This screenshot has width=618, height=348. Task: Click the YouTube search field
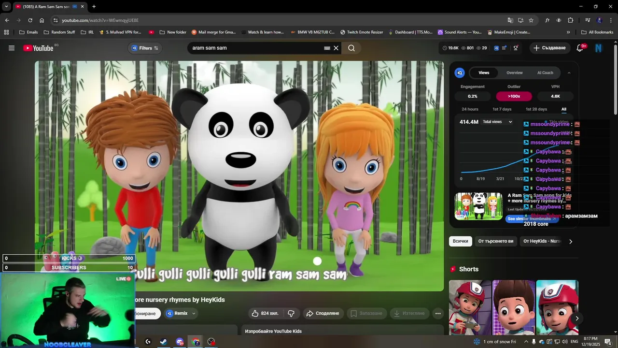256,48
